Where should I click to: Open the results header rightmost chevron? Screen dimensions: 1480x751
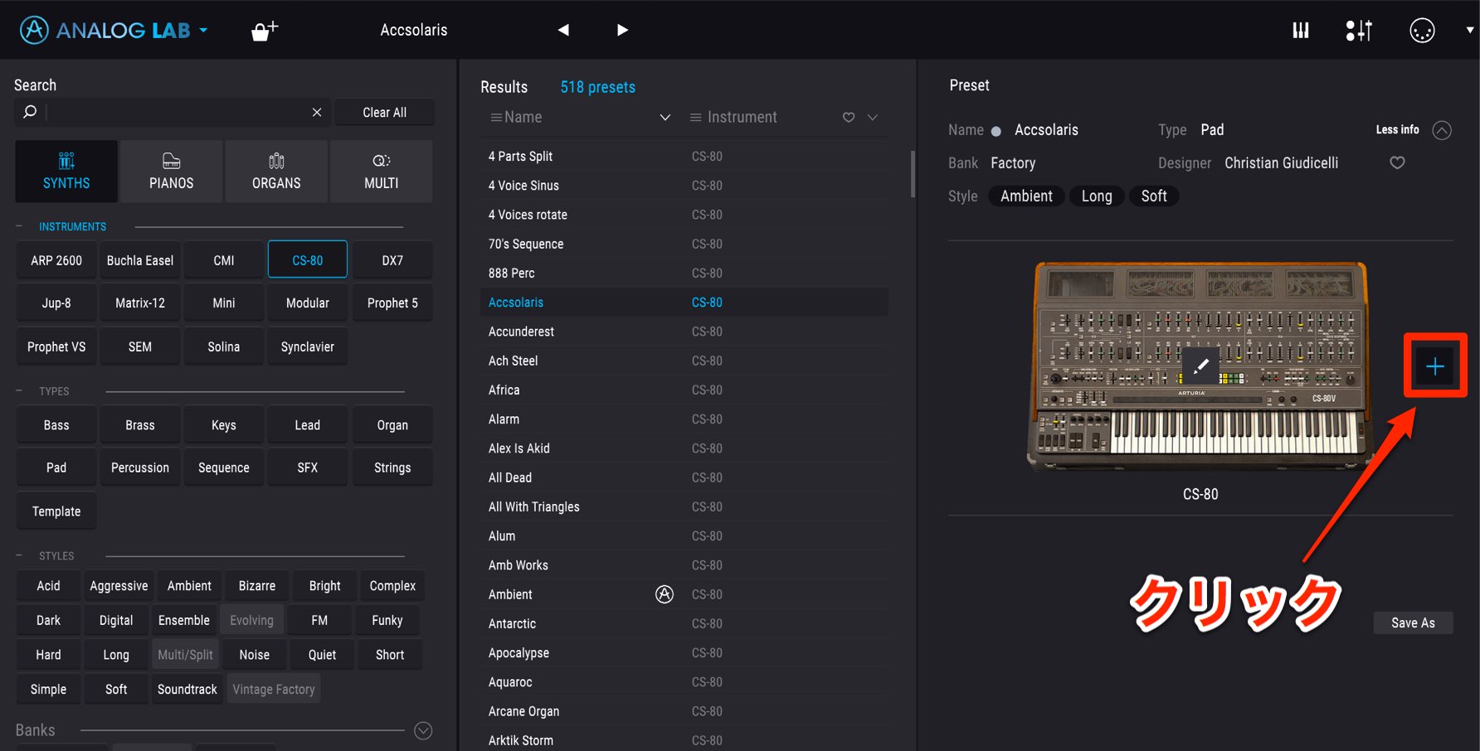point(873,118)
